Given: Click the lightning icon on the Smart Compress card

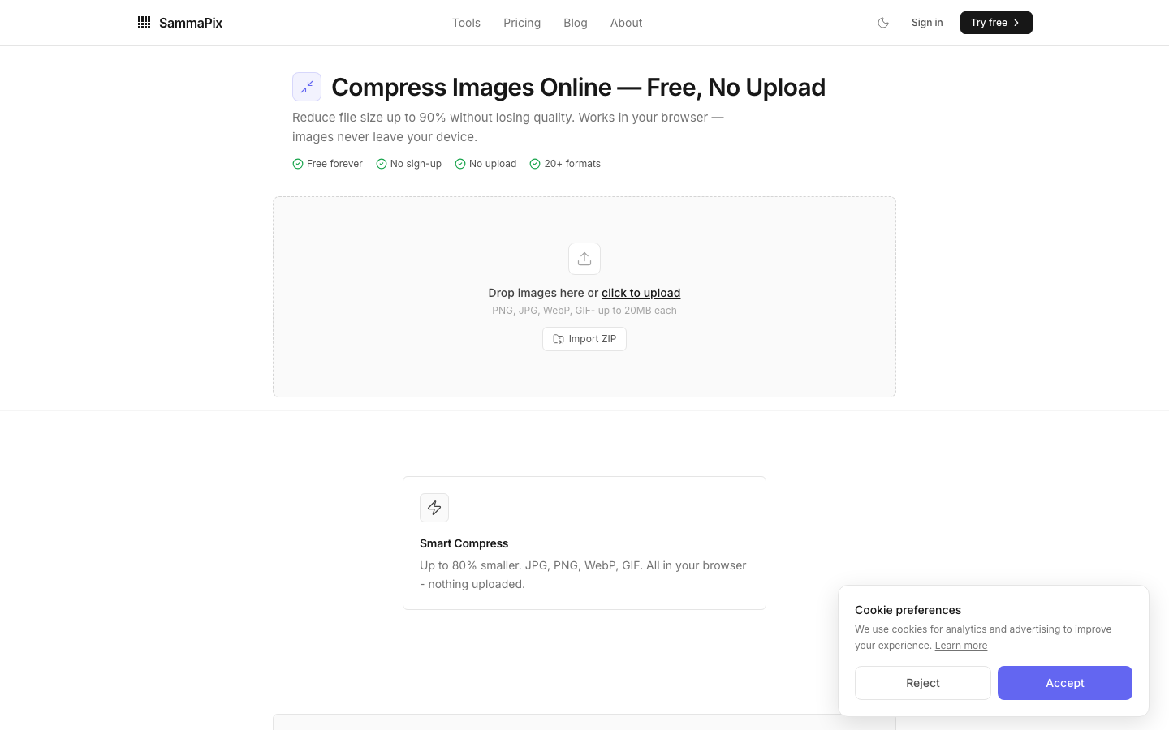Looking at the screenshot, I should point(434,507).
